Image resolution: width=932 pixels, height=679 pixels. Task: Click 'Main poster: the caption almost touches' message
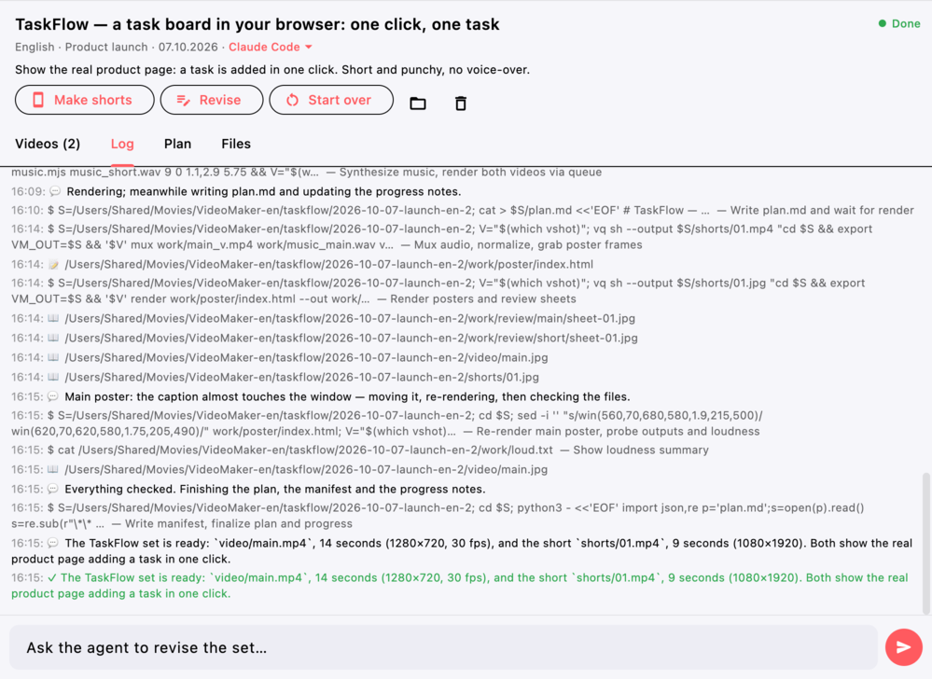(347, 396)
